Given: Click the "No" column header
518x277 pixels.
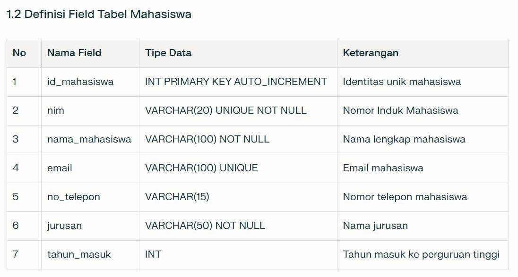Looking at the screenshot, I should point(19,53).
